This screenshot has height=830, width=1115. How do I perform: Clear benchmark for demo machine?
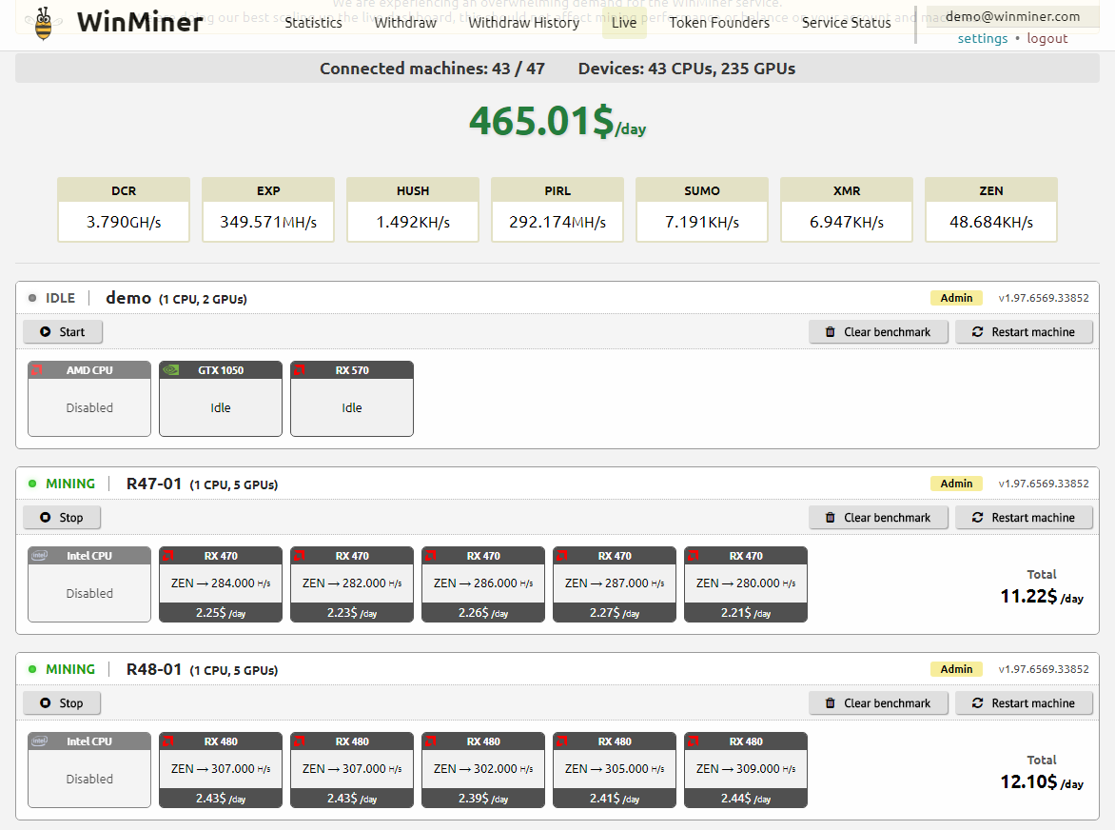click(x=878, y=332)
